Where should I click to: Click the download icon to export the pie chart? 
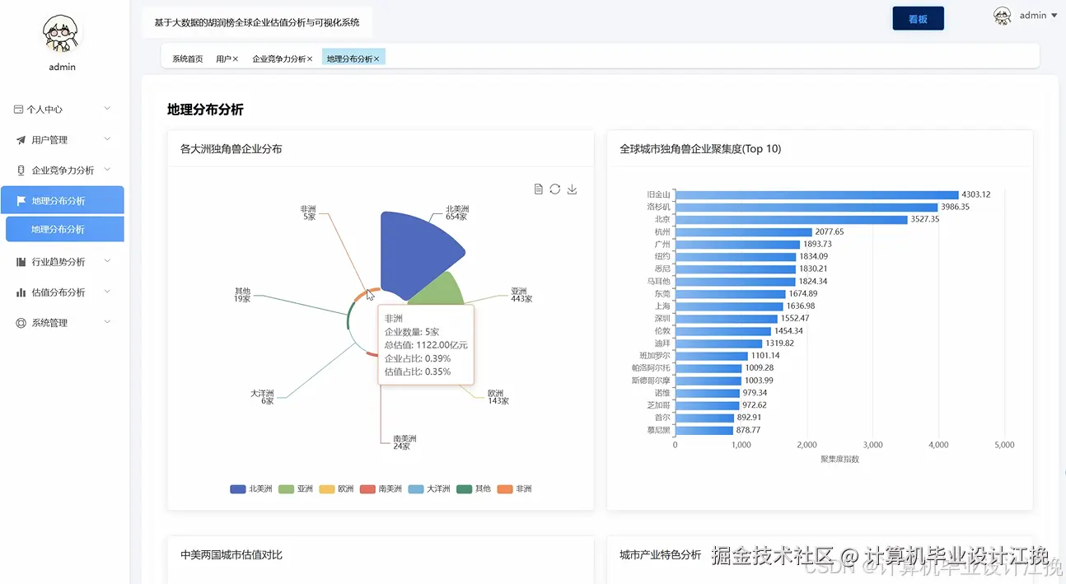click(x=572, y=189)
